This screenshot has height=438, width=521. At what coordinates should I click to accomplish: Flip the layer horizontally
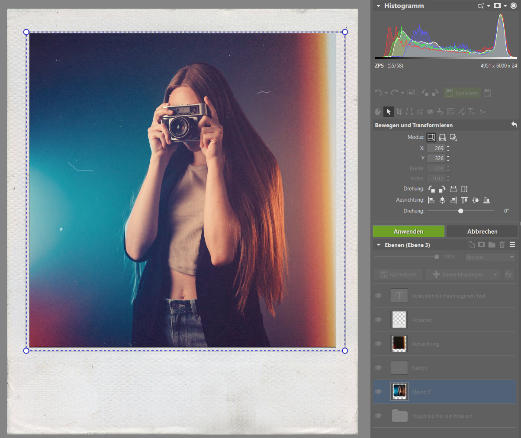[453, 189]
